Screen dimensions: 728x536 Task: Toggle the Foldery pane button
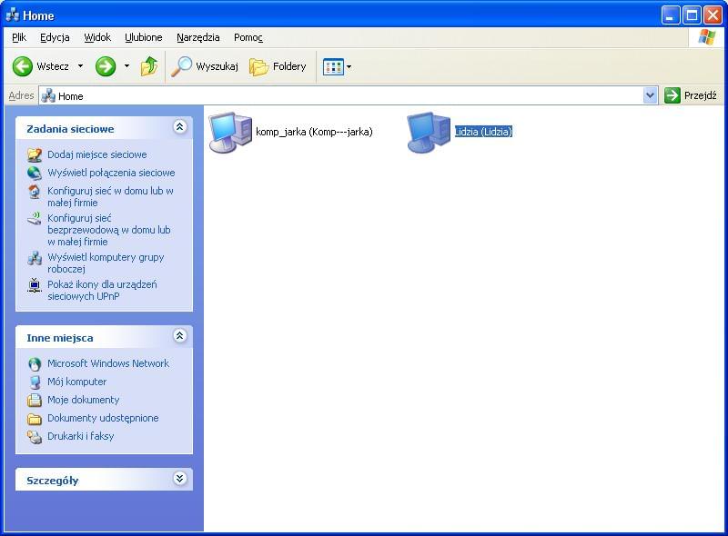pyautogui.click(x=278, y=66)
